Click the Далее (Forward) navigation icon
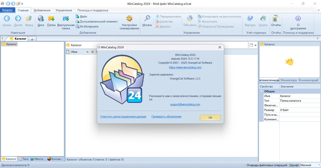This screenshot has height=168, width=321. (x=18, y=18)
